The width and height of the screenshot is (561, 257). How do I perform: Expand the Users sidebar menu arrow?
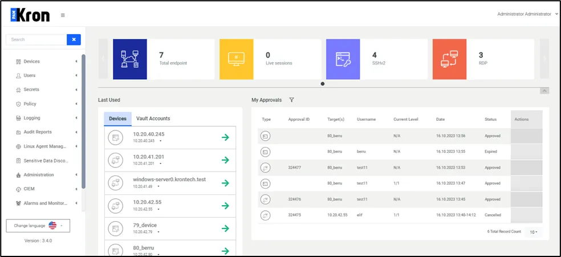click(76, 75)
